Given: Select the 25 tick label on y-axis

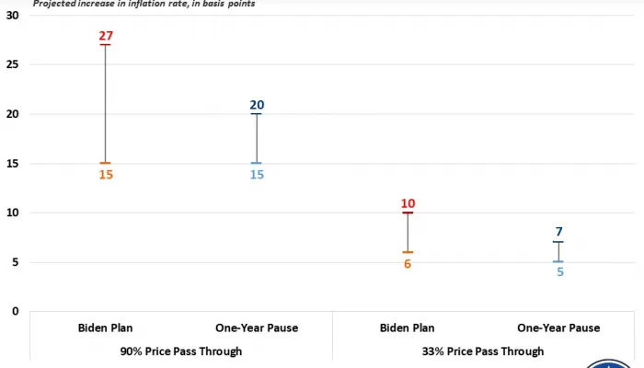Looking at the screenshot, I should click(12, 65).
